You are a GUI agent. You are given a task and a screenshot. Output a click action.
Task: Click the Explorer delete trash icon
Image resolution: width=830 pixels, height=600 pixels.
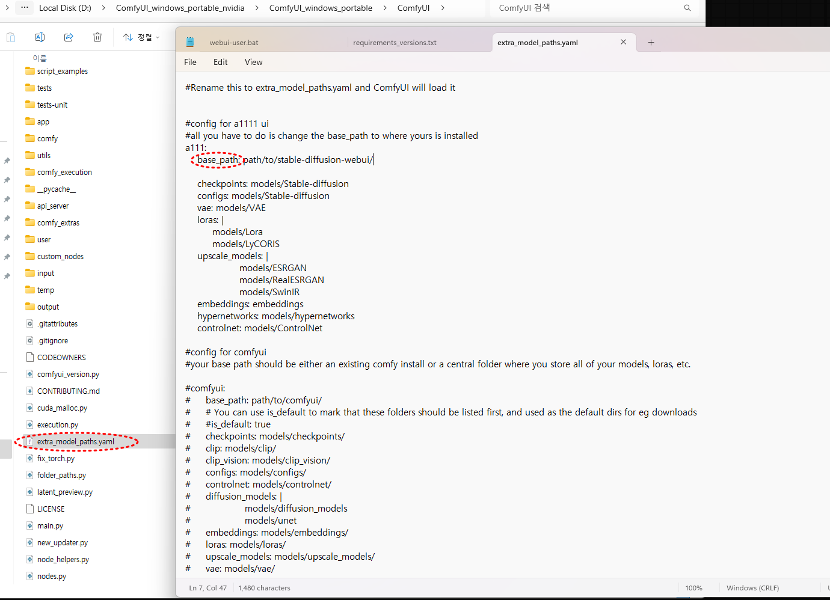(x=97, y=37)
